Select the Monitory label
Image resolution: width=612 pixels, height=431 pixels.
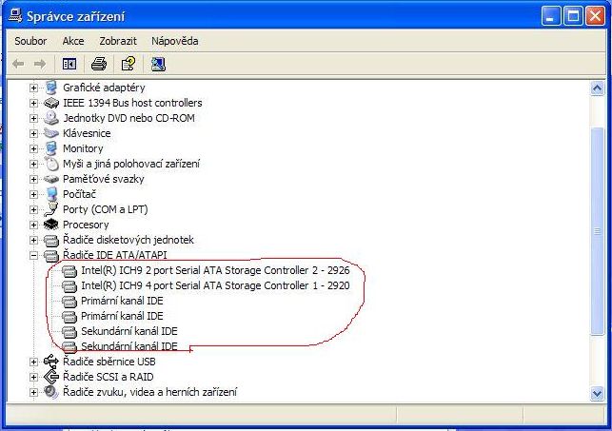tap(83, 148)
